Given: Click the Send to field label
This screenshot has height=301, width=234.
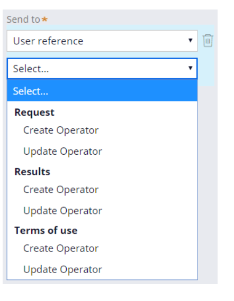Looking at the screenshot, I should coord(23,20).
